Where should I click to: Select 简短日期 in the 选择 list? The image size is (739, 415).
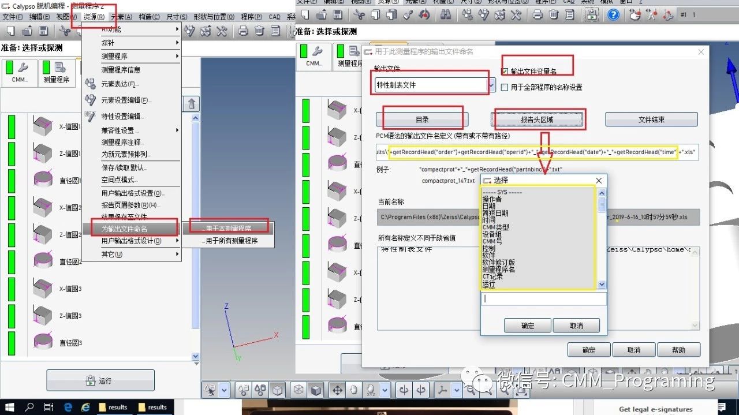click(496, 214)
